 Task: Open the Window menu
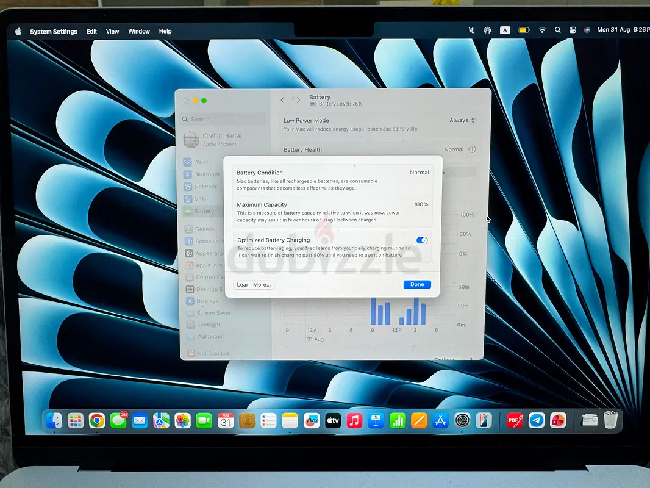[139, 32]
